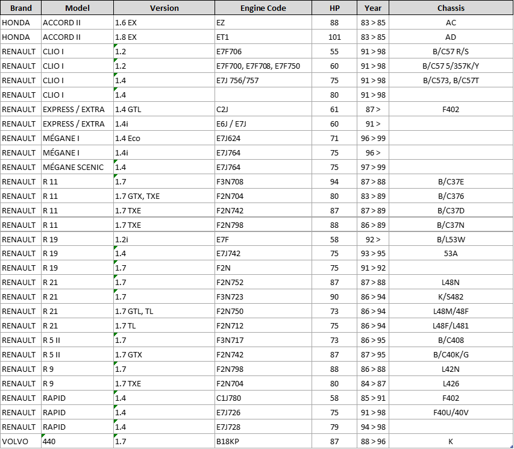This screenshot has width=514, height=449.
Task: Select the Model column header
Action: pos(77,8)
